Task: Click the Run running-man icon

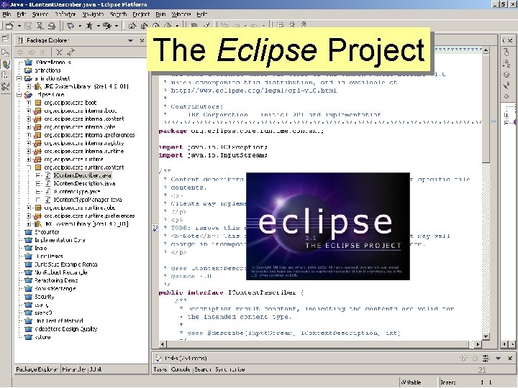Action: [x=89, y=25]
